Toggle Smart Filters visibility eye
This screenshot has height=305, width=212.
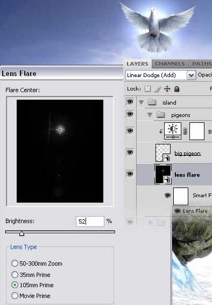pos(167,195)
